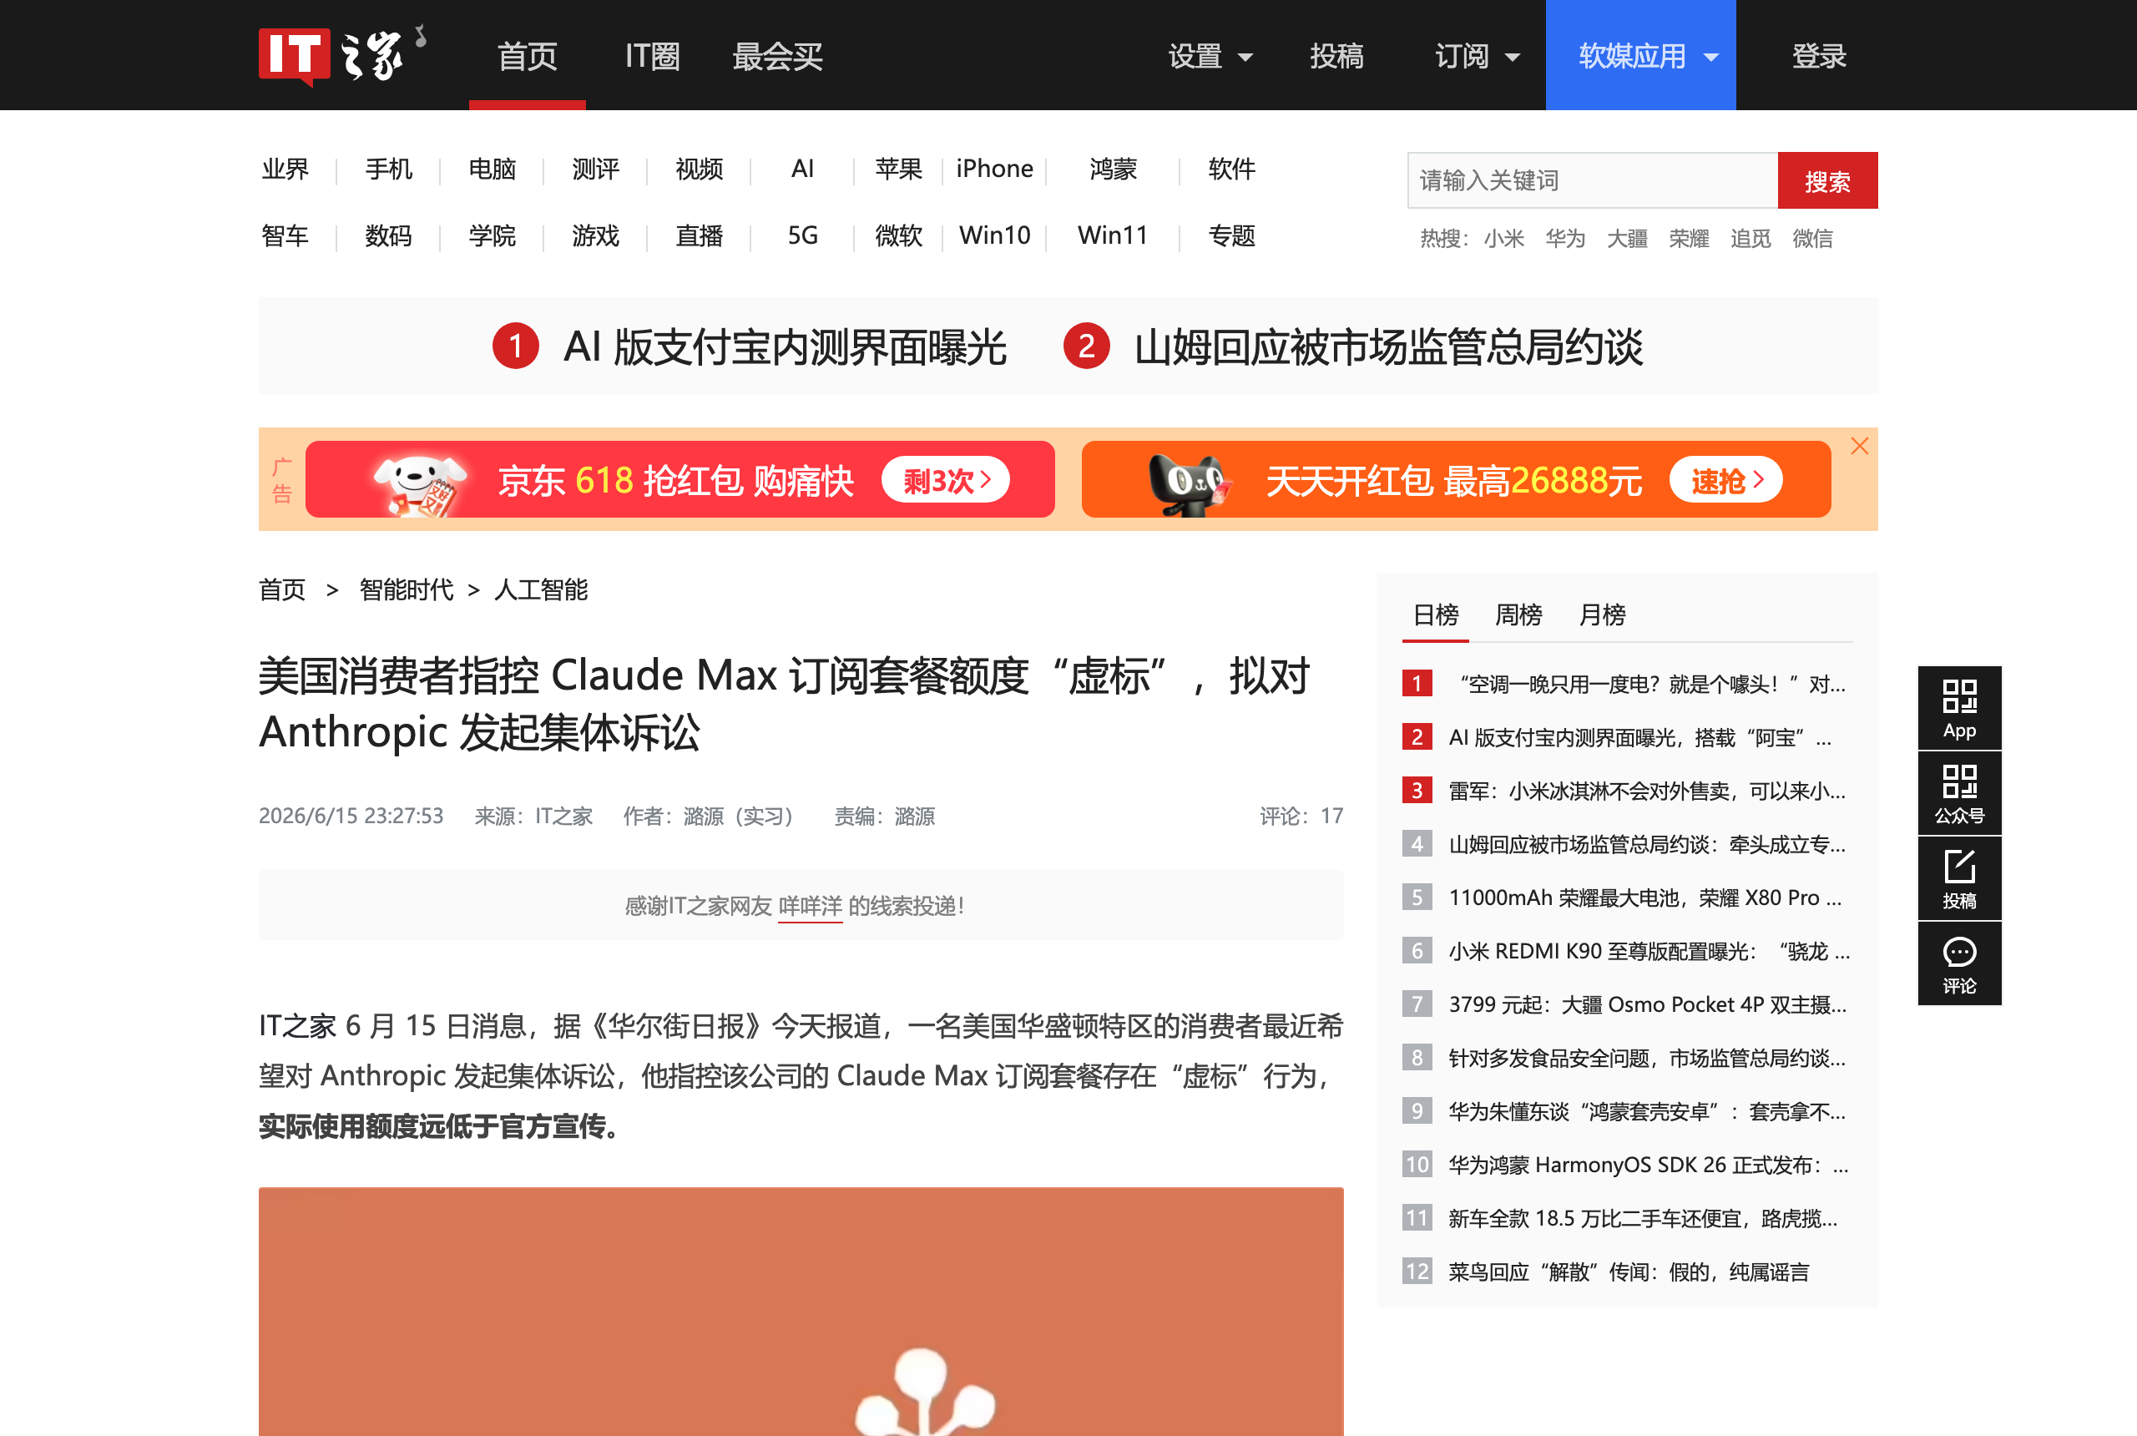
Task: Open ranking item 11000mAh 荣耀最大电池
Action: (x=1644, y=897)
